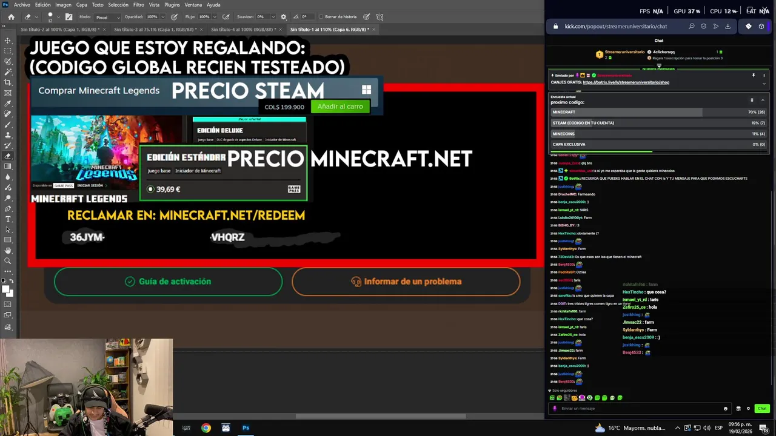Image resolution: width=776 pixels, height=436 pixels.
Task: Toggle pressure for size icon in options bar
Action: 366,17
